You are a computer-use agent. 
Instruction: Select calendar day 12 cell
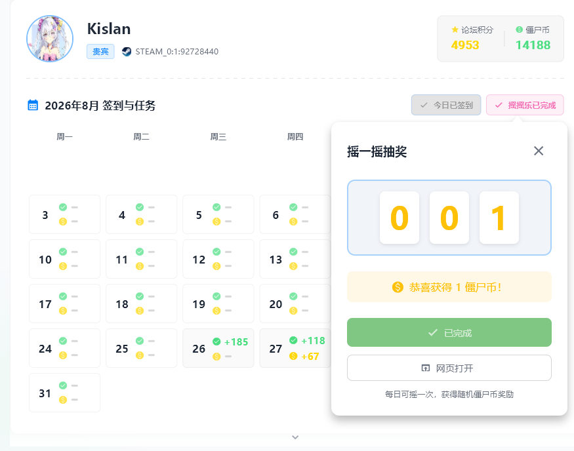218,259
